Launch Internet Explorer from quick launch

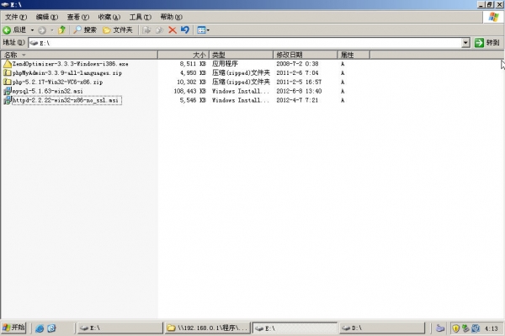tap(40, 328)
